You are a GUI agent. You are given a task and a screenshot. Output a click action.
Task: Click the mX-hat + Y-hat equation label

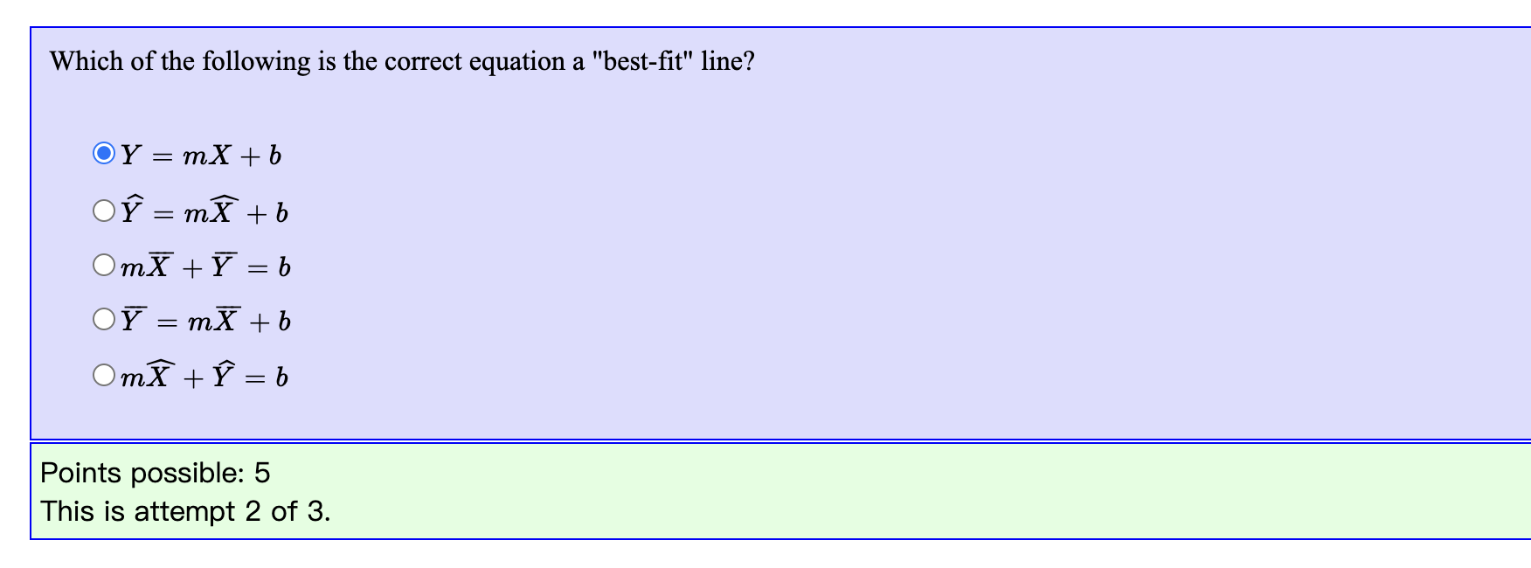(x=205, y=375)
